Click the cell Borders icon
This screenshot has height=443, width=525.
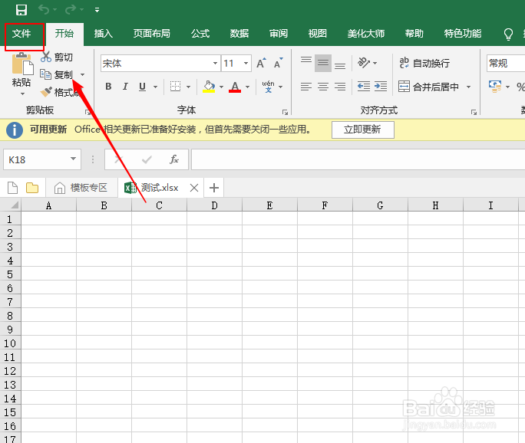[x=176, y=87]
